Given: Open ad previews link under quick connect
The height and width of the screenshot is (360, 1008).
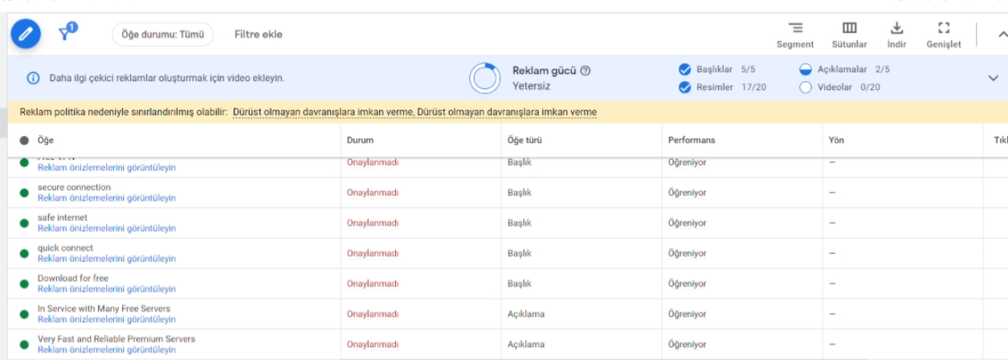Looking at the screenshot, I should click(x=107, y=259).
